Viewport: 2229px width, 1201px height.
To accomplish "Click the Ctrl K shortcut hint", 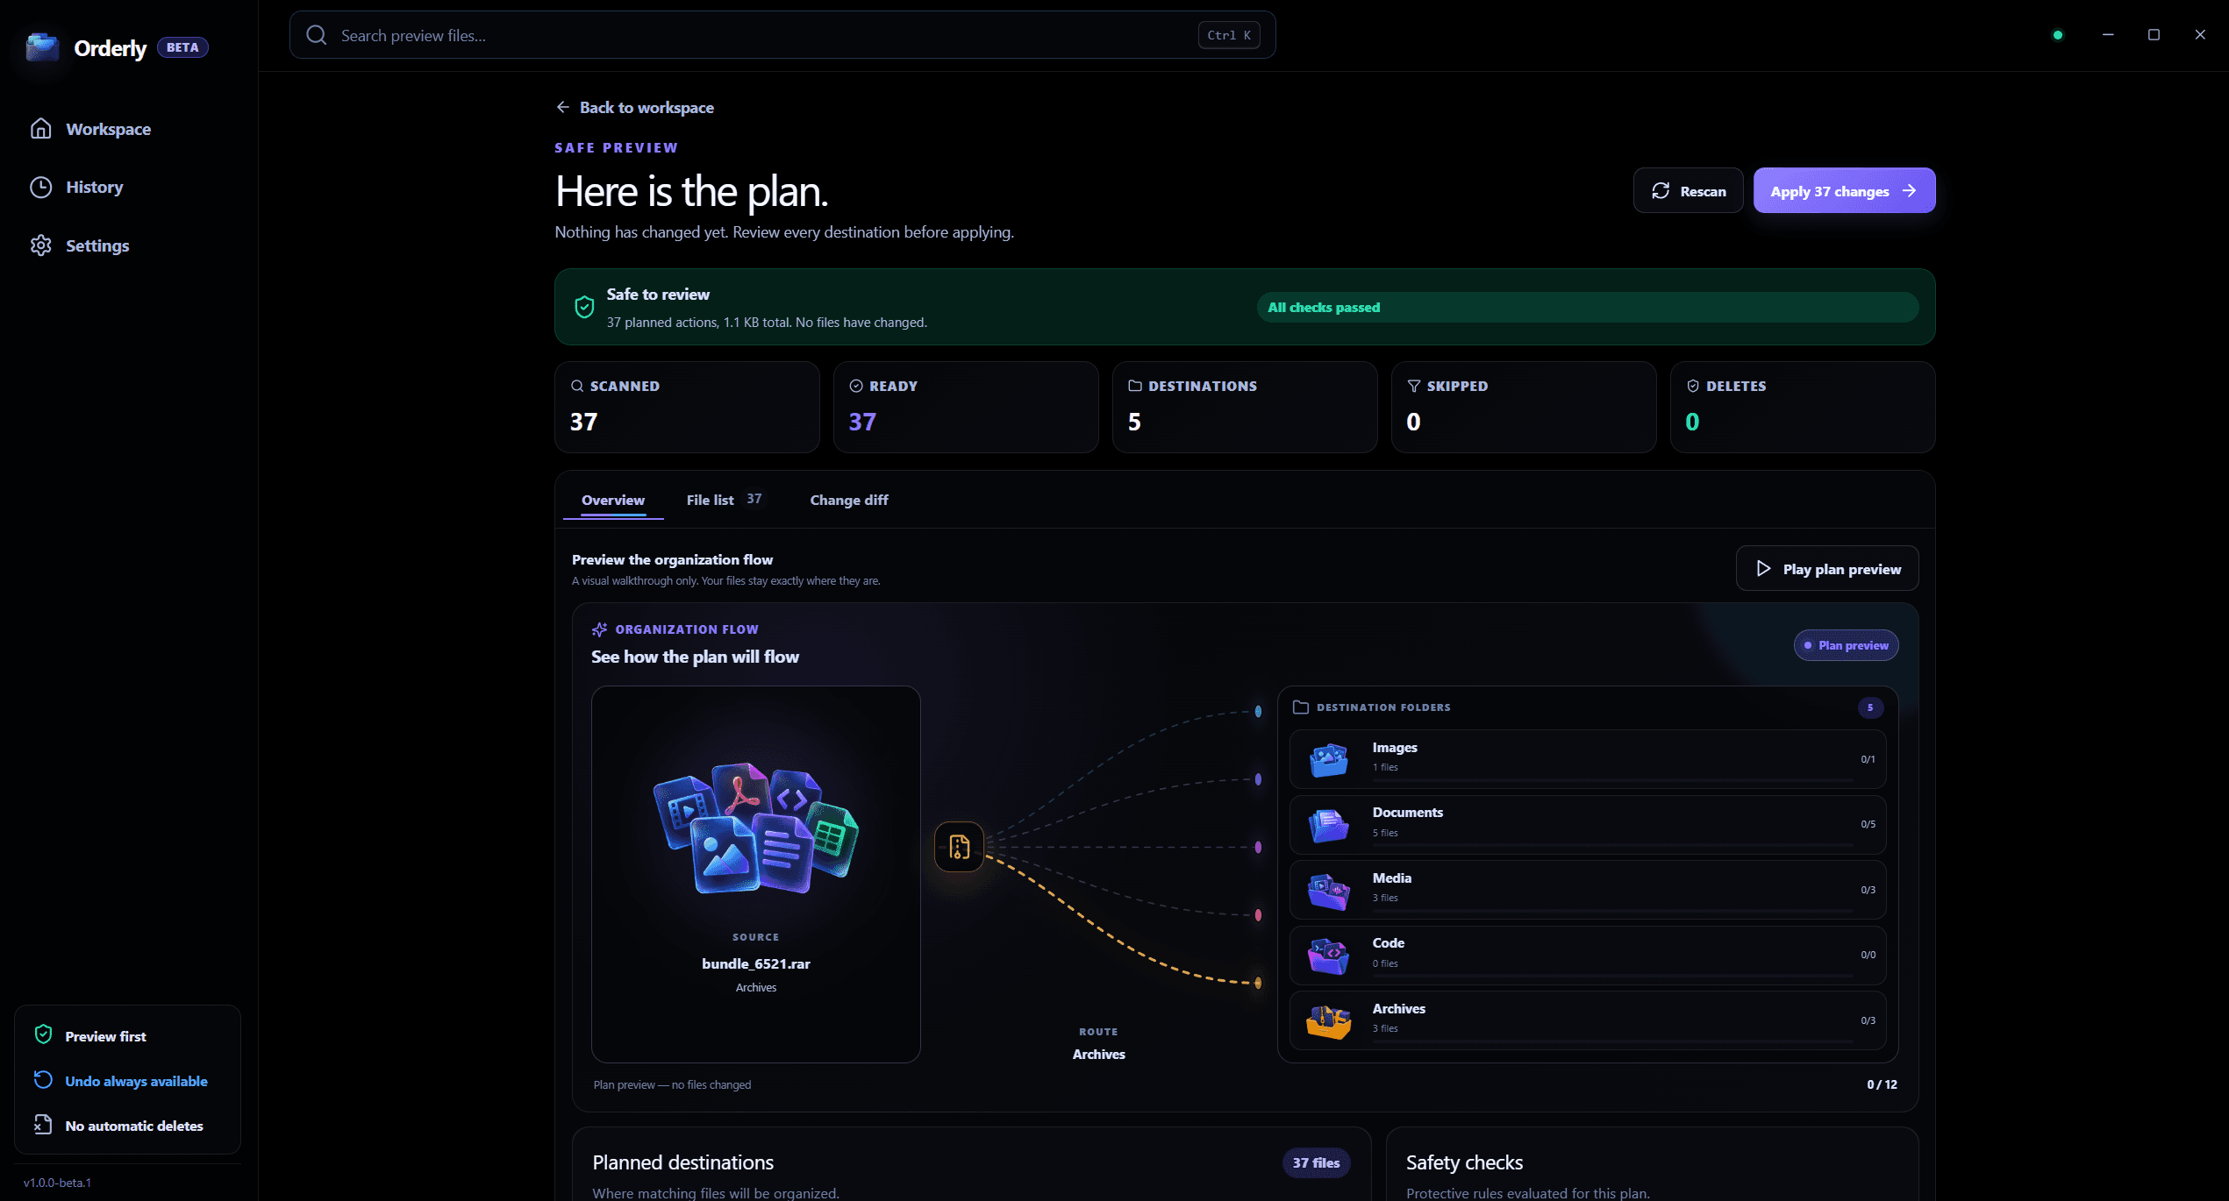I will click(x=1229, y=35).
